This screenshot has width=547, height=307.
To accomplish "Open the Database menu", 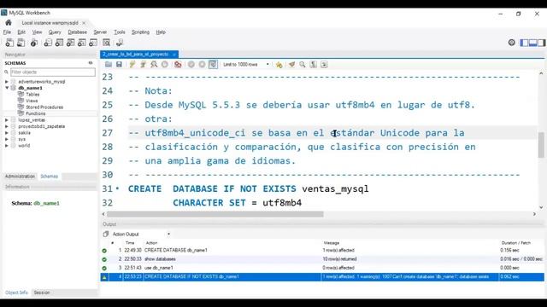I will [78, 32].
